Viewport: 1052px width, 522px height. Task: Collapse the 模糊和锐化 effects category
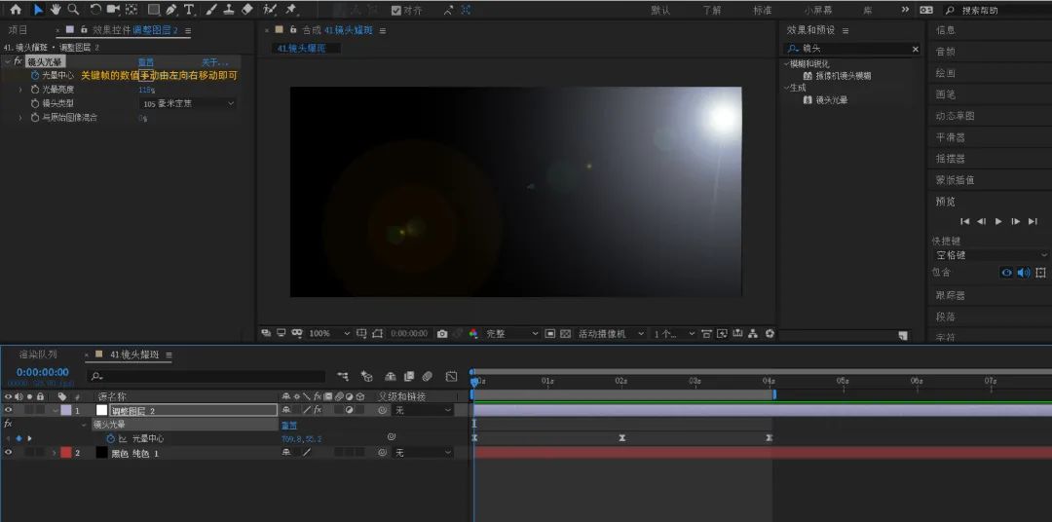(x=786, y=63)
